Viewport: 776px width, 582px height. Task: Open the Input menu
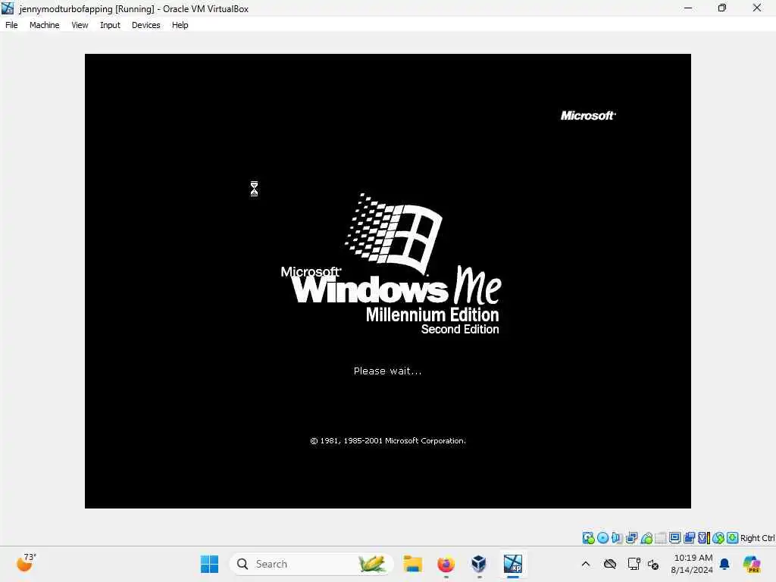click(110, 25)
